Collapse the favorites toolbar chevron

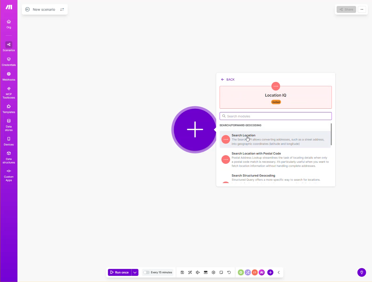[279, 272]
